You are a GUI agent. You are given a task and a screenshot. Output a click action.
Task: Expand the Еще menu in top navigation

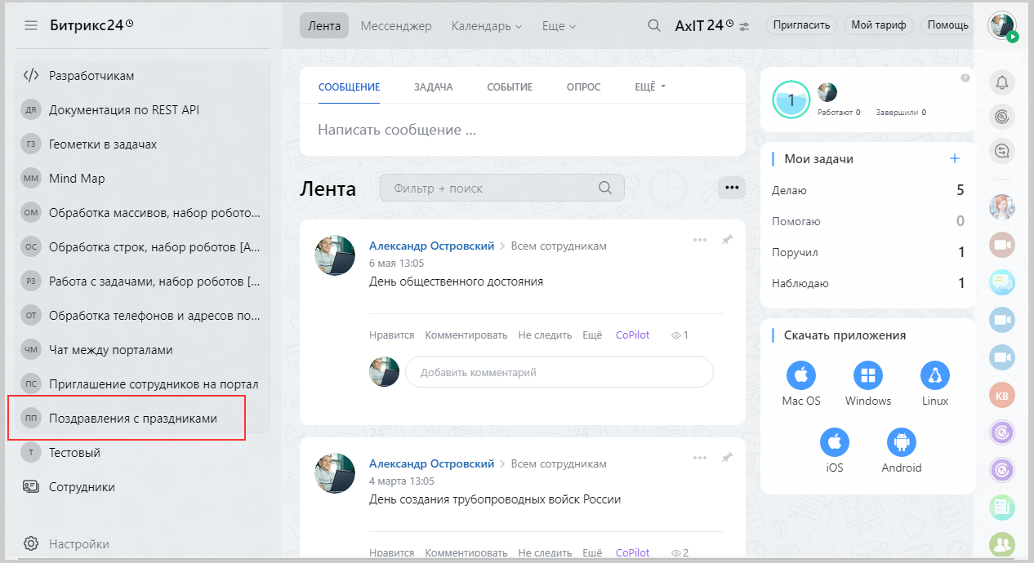point(559,26)
